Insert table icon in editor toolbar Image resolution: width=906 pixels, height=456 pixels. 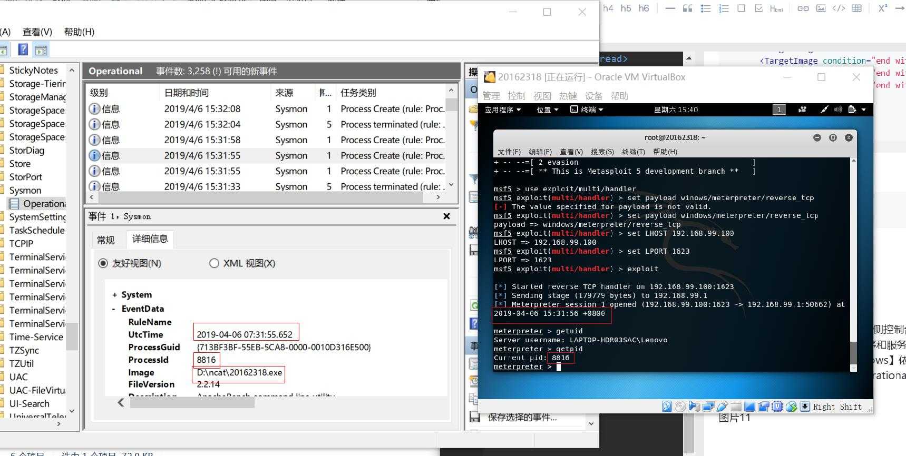pyautogui.click(x=857, y=8)
